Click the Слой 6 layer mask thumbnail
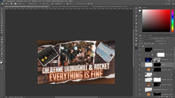This screenshot has width=175, height=98. tap(157, 65)
